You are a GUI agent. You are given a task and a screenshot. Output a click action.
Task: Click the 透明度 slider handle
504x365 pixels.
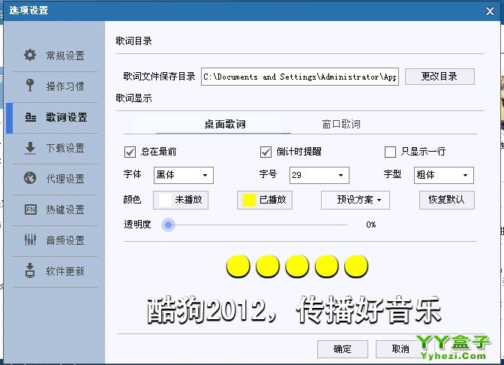[168, 225]
